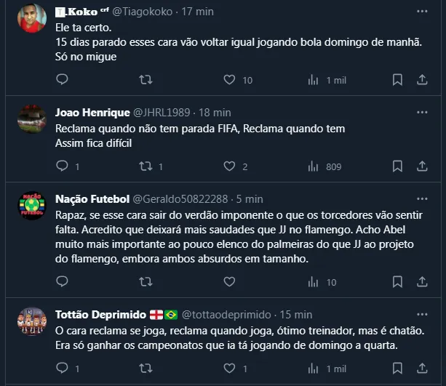Open Nação Futebol profile name
The image size is (446, 386).
tap(92, 199)
